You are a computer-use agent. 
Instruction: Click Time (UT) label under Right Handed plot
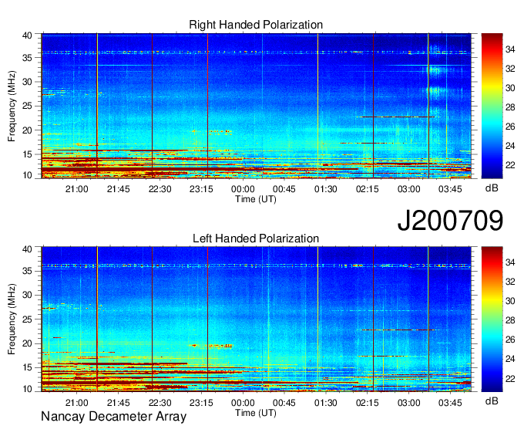[256, 199]
